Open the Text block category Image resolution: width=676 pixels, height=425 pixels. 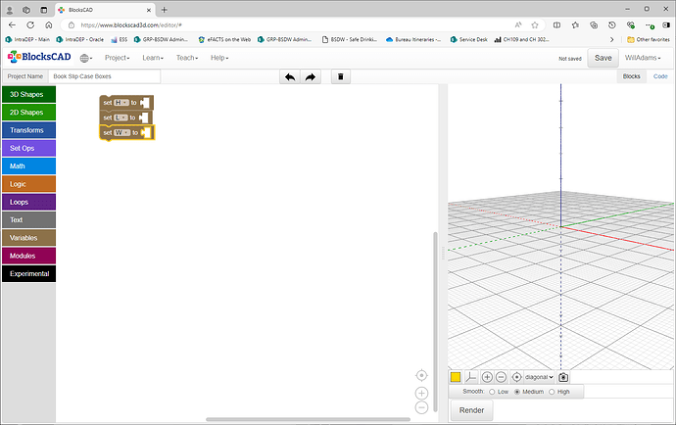[x=28, y=219]
